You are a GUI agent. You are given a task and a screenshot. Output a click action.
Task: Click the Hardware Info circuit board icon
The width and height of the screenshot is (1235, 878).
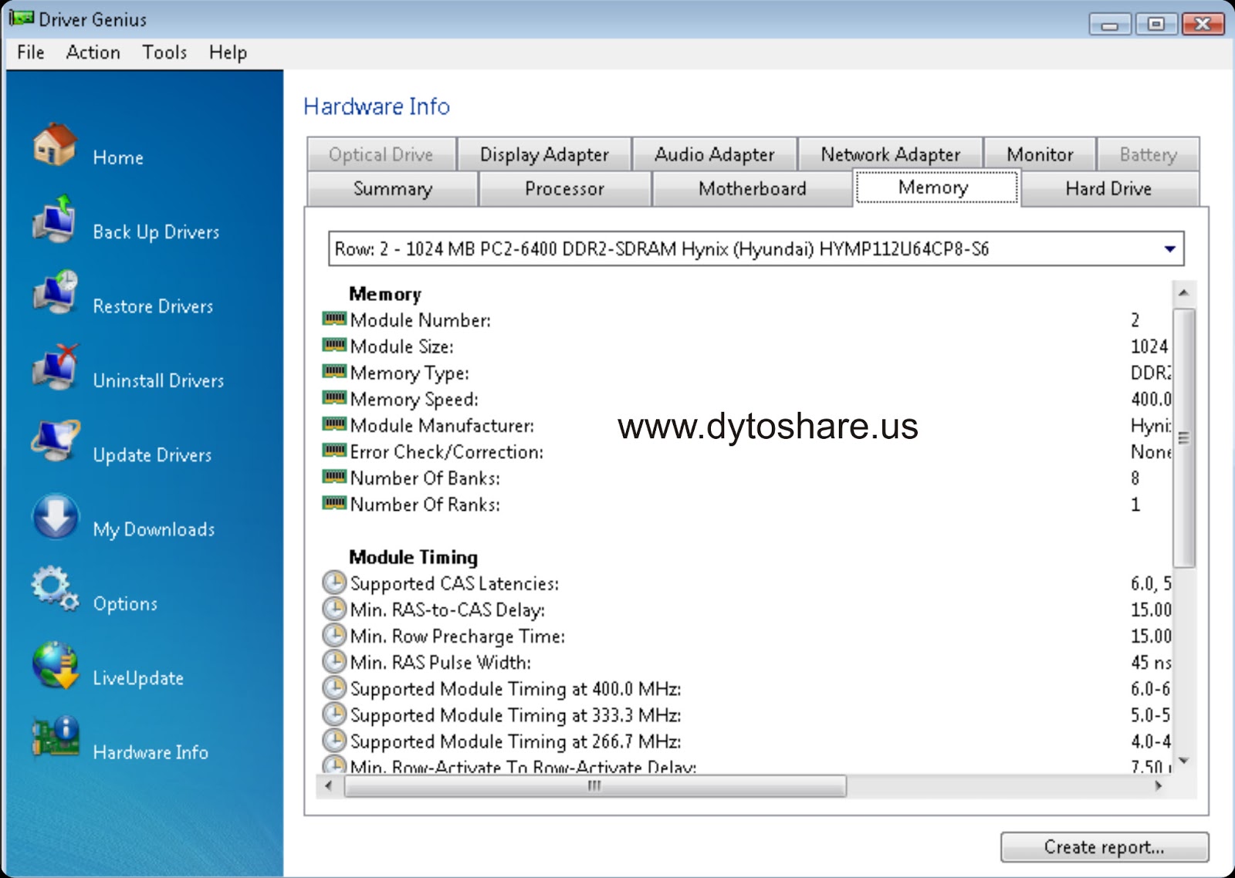tap(56, 738)
